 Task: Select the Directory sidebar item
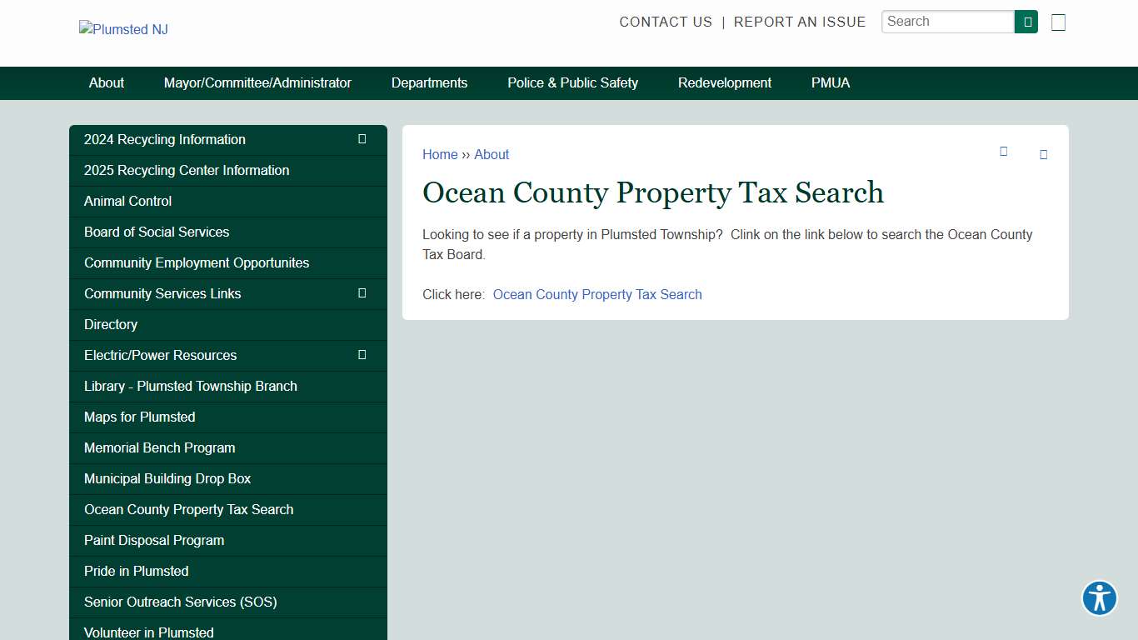[x=110, y=324]
